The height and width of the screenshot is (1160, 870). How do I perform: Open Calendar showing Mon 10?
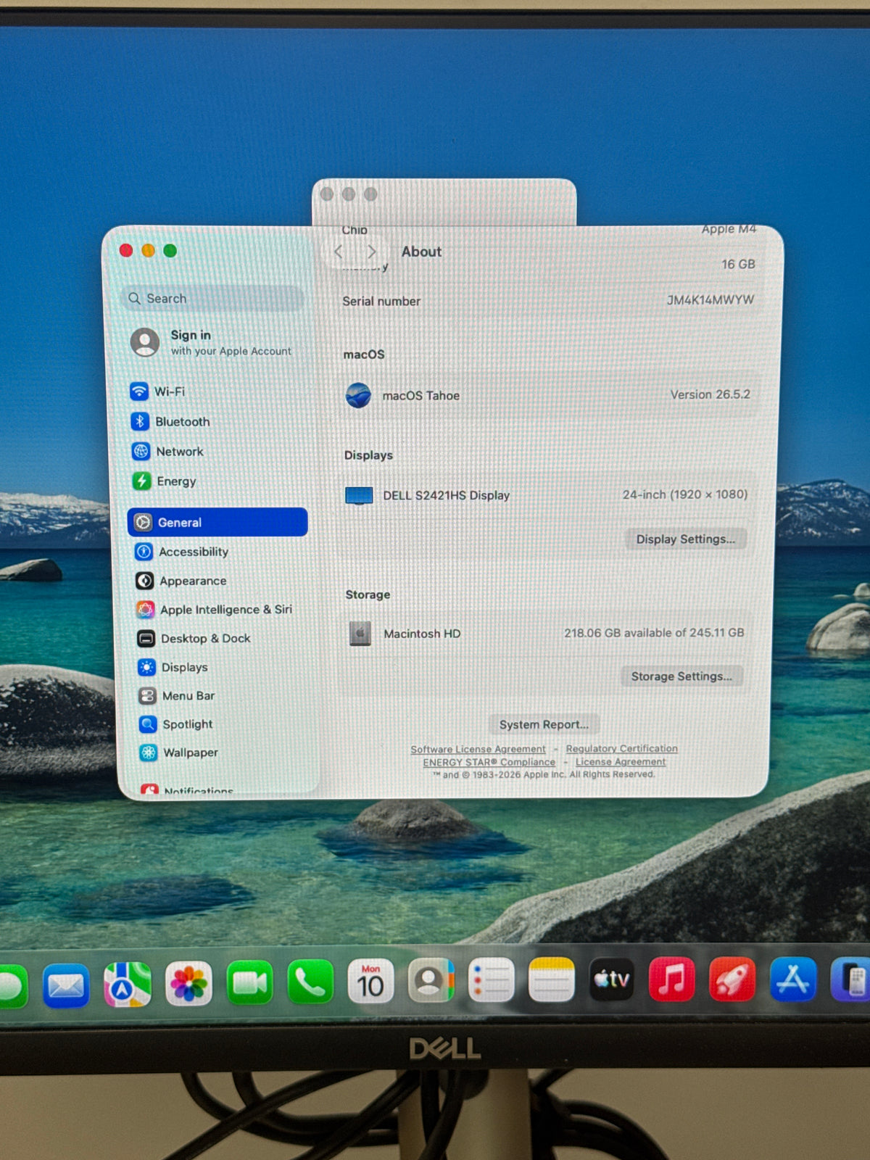tap(370, 982)
